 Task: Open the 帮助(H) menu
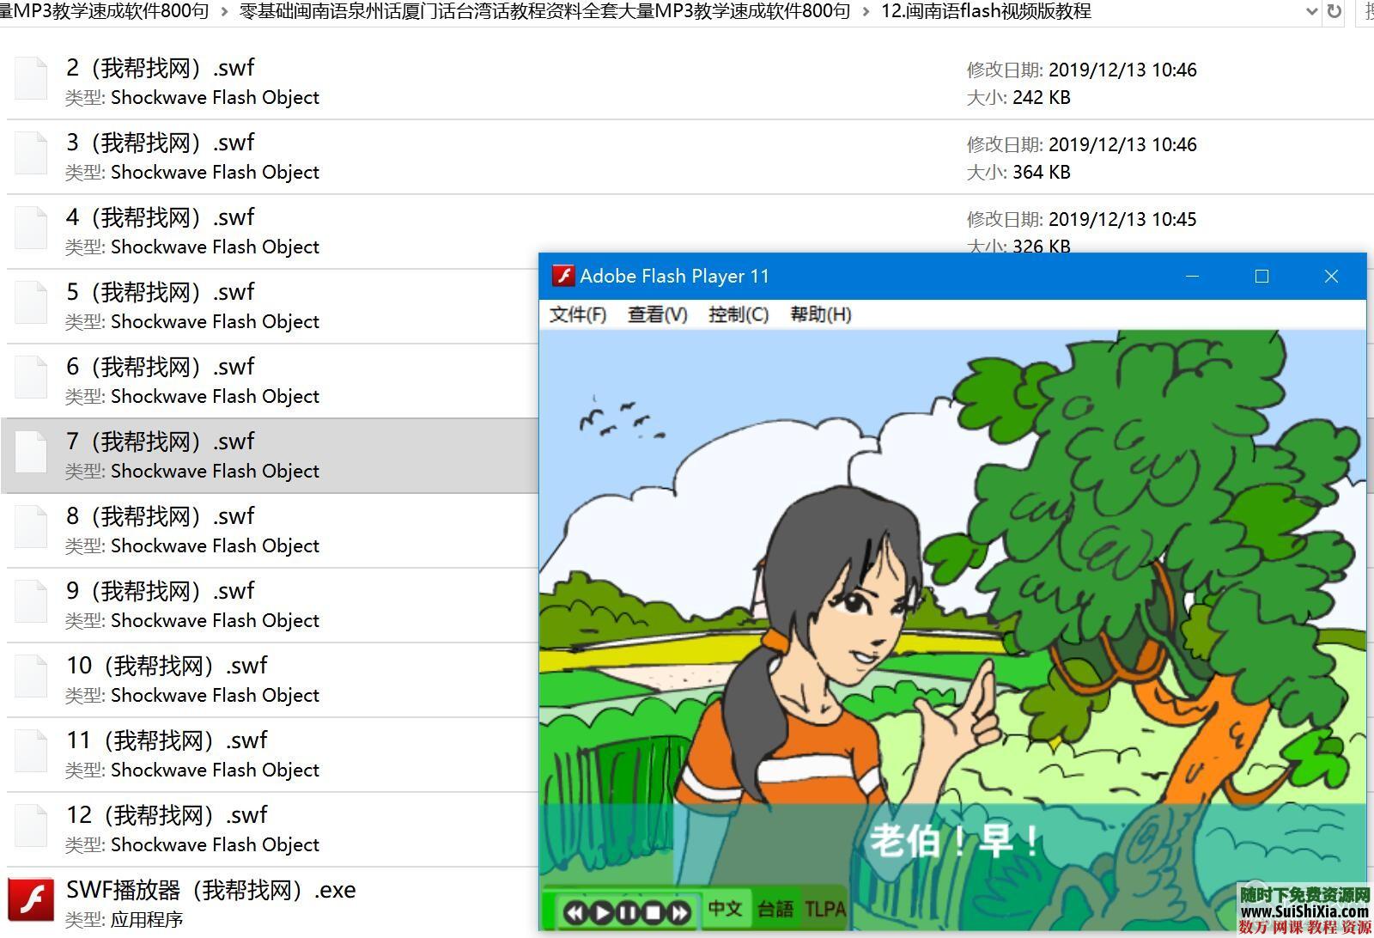coord(819,314)
